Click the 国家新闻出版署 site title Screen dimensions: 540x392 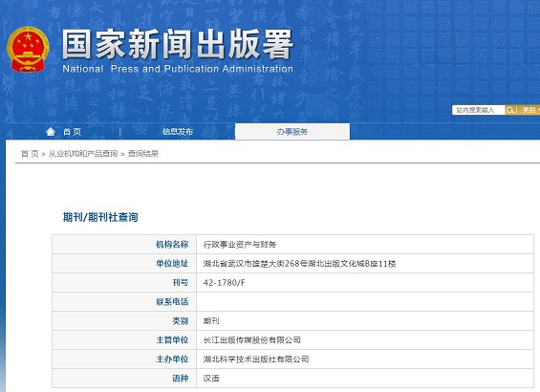[178, 44]
